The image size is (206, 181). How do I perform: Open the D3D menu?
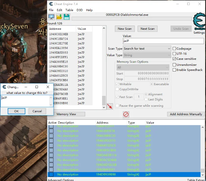[79, 10]
